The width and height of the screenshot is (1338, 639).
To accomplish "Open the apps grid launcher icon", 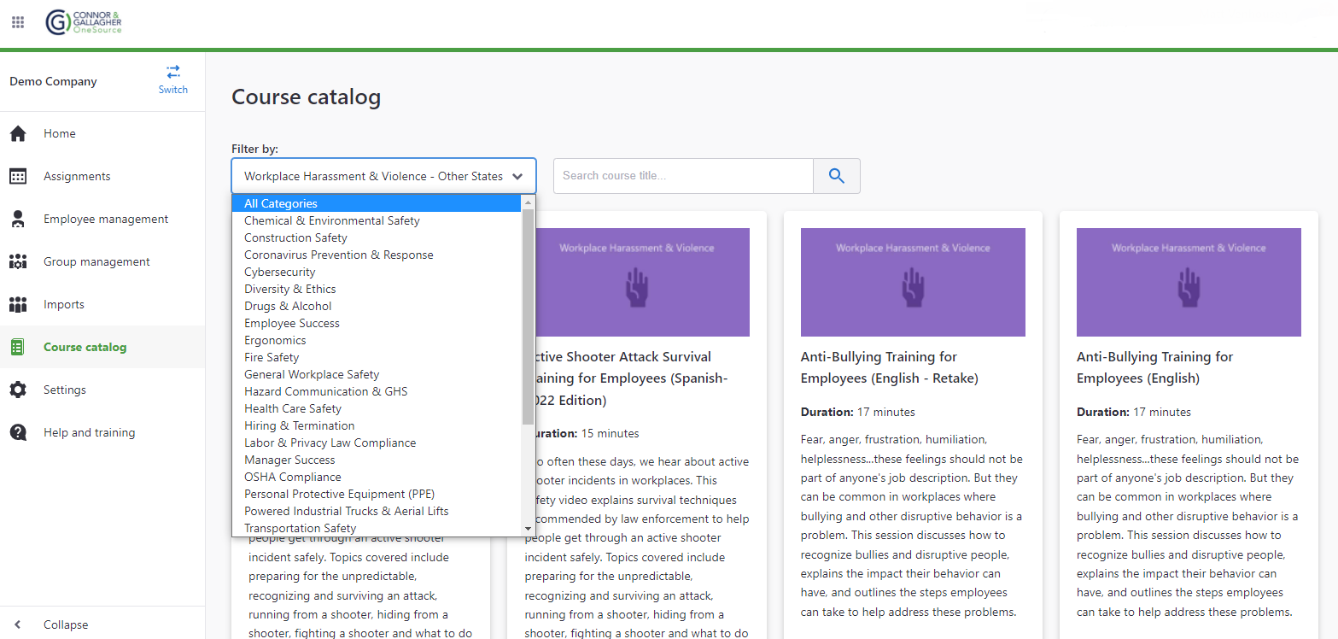I will (18, 22).
